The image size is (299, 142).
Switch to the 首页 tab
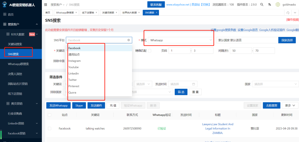(x=48, y=12)
